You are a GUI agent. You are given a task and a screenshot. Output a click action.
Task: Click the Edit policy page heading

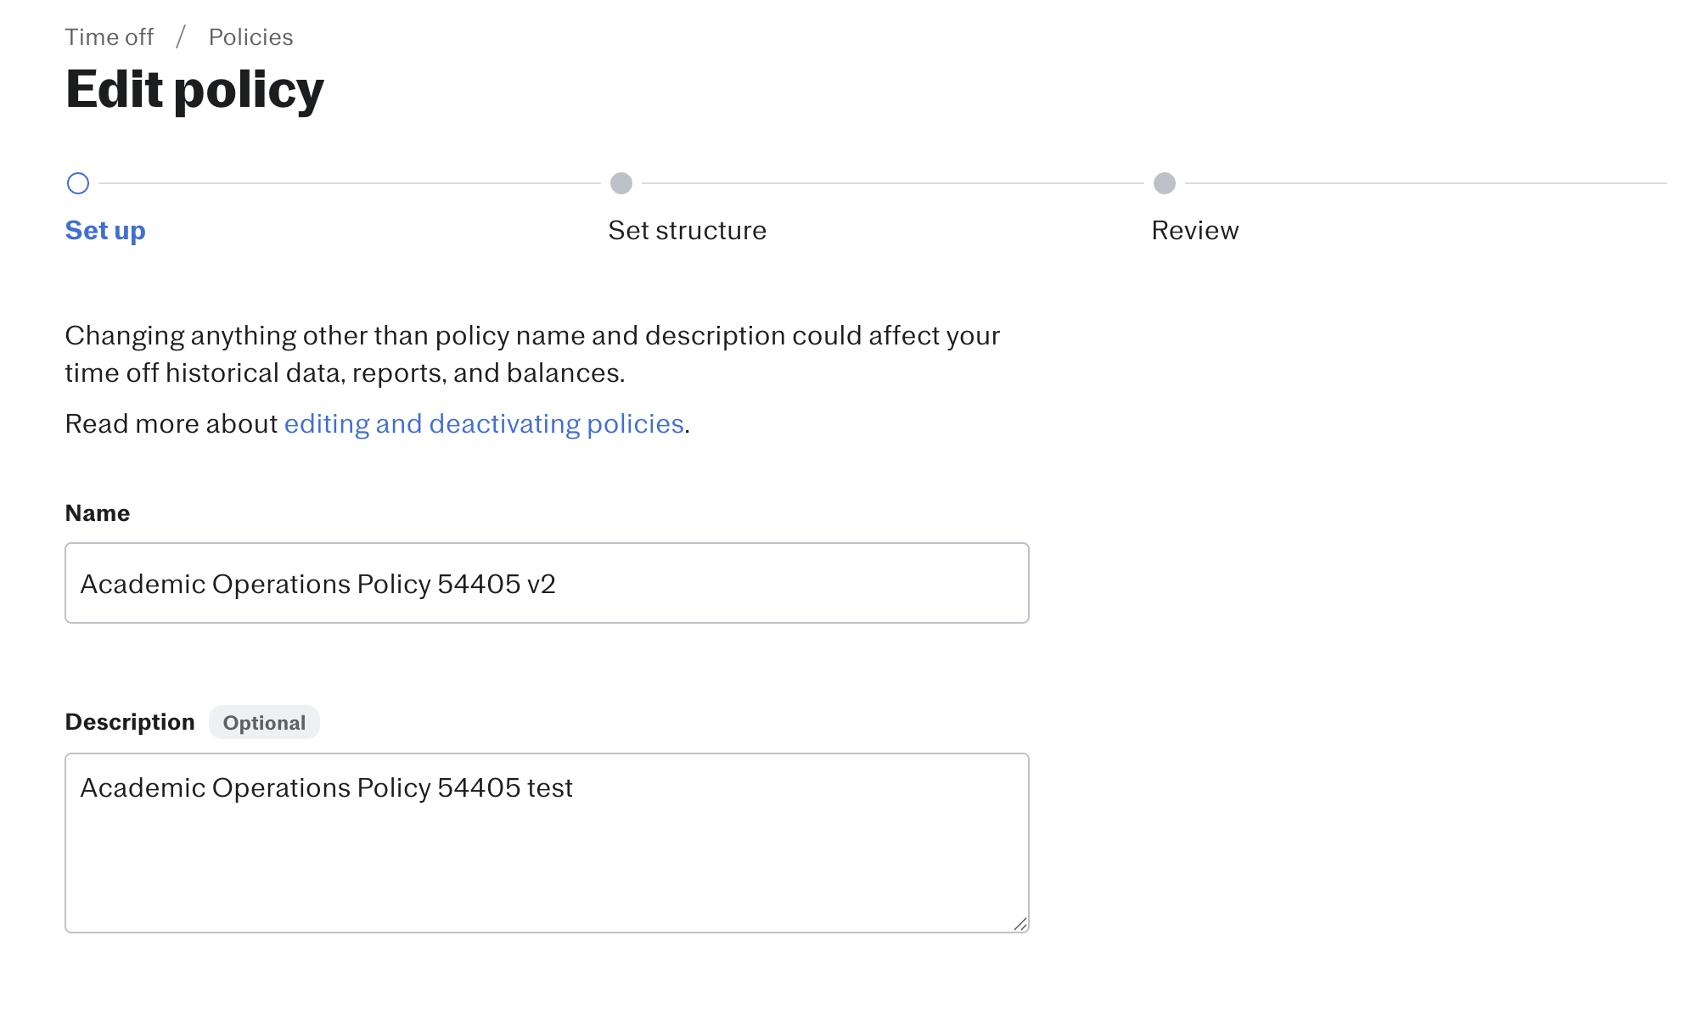[194, 90]
